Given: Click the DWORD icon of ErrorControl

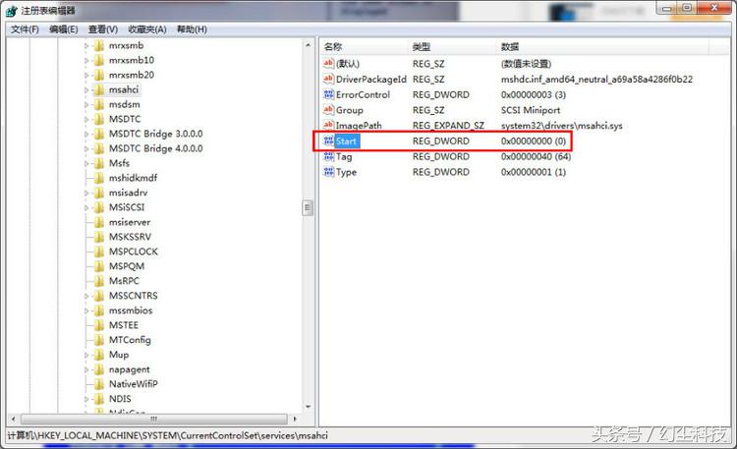Looking at the screenshot, I should [328, 94].
